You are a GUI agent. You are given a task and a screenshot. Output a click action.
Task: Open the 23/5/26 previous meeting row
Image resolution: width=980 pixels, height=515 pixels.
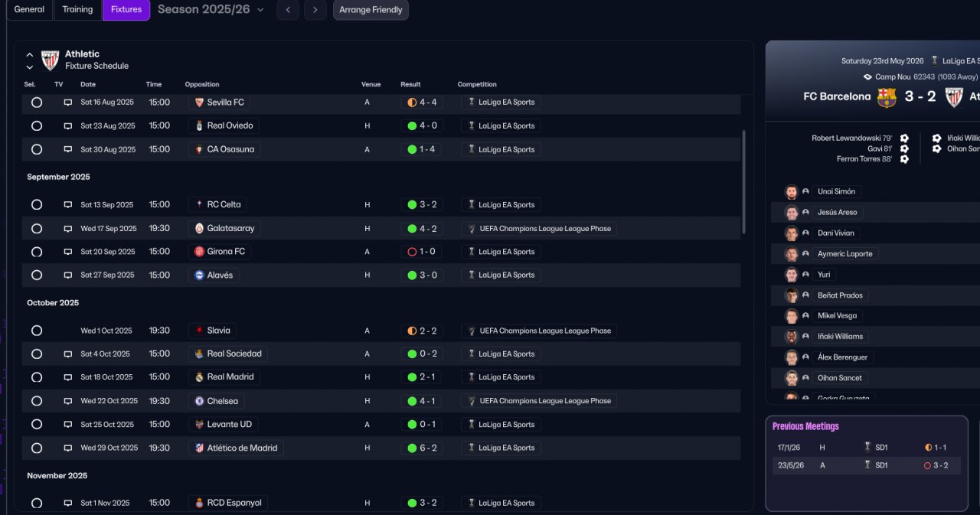(866, 465)
